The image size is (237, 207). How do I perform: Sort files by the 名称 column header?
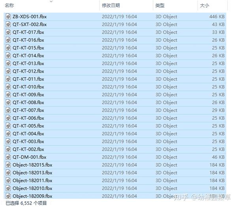(9, 6)
